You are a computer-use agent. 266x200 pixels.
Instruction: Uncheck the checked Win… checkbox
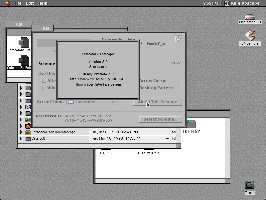44,88
